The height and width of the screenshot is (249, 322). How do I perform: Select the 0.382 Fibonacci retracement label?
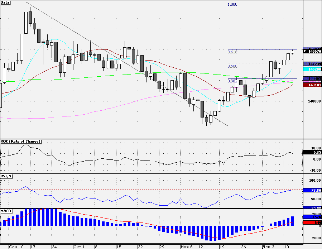pyautogui.click(x=232, y=81)
